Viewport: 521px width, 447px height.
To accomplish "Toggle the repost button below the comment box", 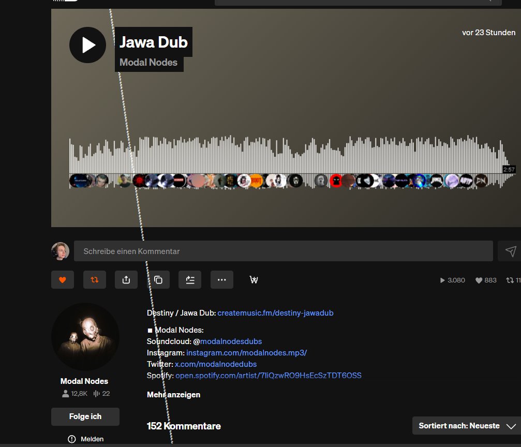I will (x=94, y=280).
